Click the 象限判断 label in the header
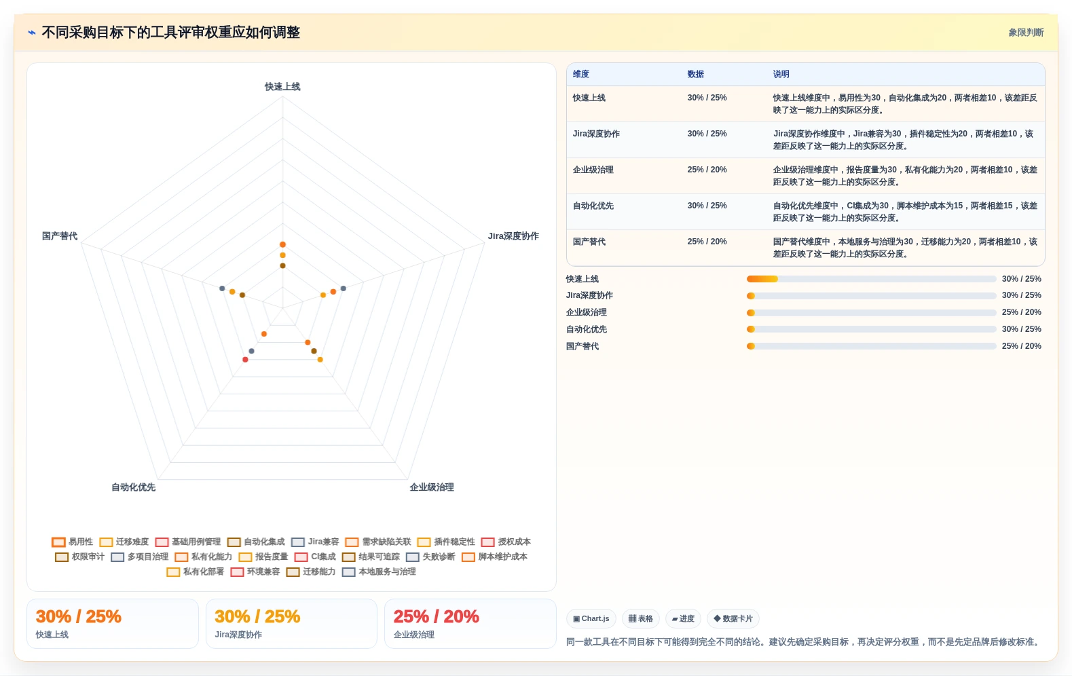The image size is (1072, 676). [1026, 33]
